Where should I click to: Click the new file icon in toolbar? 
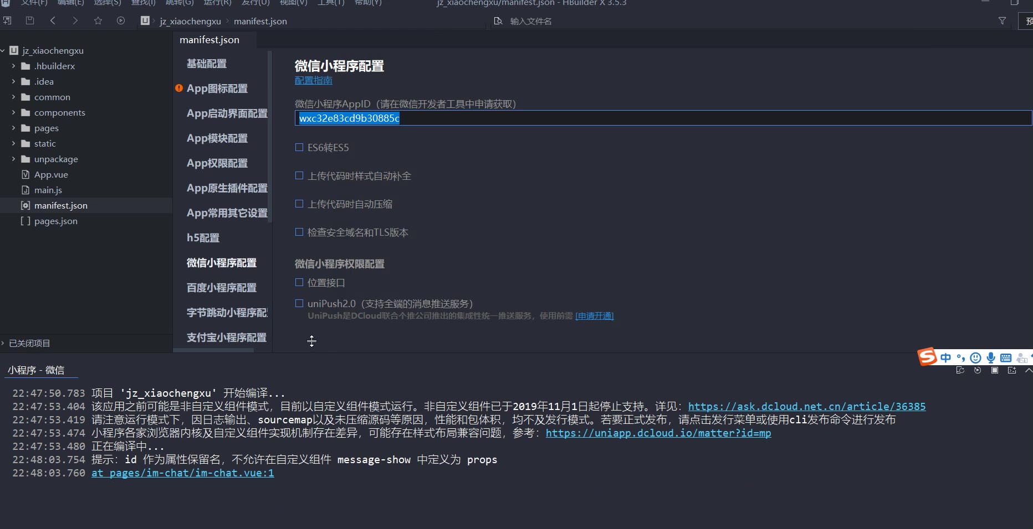point(7,21)
